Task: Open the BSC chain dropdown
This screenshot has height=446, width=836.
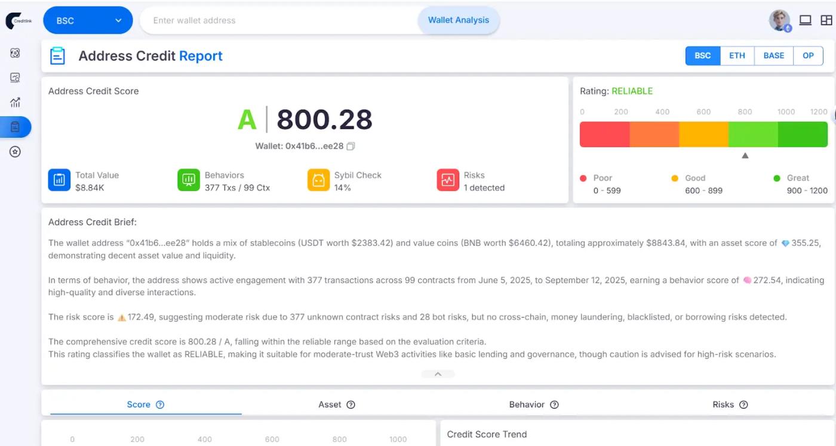Action: (x=88, y=20)
